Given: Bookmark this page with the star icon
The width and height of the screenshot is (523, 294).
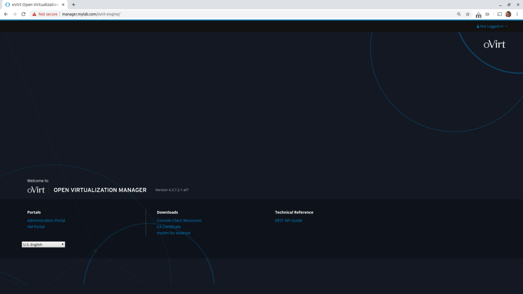Looking at the screenshot, I should point(468,14).
